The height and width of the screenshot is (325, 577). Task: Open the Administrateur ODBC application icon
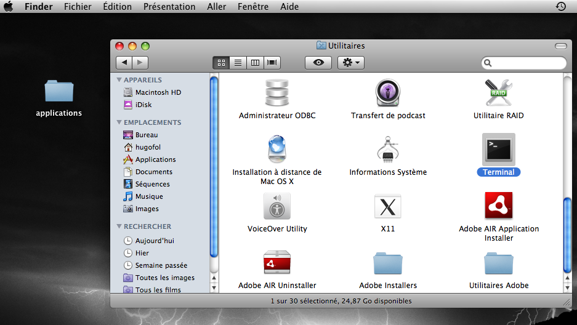click(277, 94)
